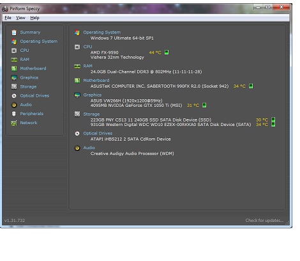
Task: Click the Summary icon in sidebar
Action: point(14,33)
